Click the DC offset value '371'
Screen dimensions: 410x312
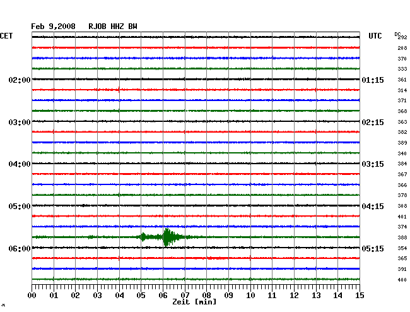pyautogui.click(x=402, y=100)
